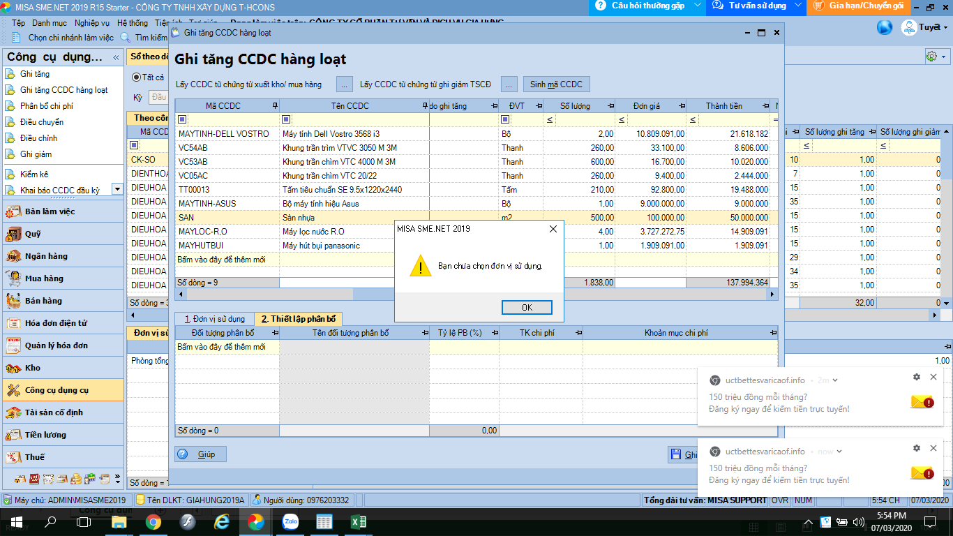The width and height of the screenshot is (953, 536).
Task: Open Excel from the taskbar
Action: point(359,522)
